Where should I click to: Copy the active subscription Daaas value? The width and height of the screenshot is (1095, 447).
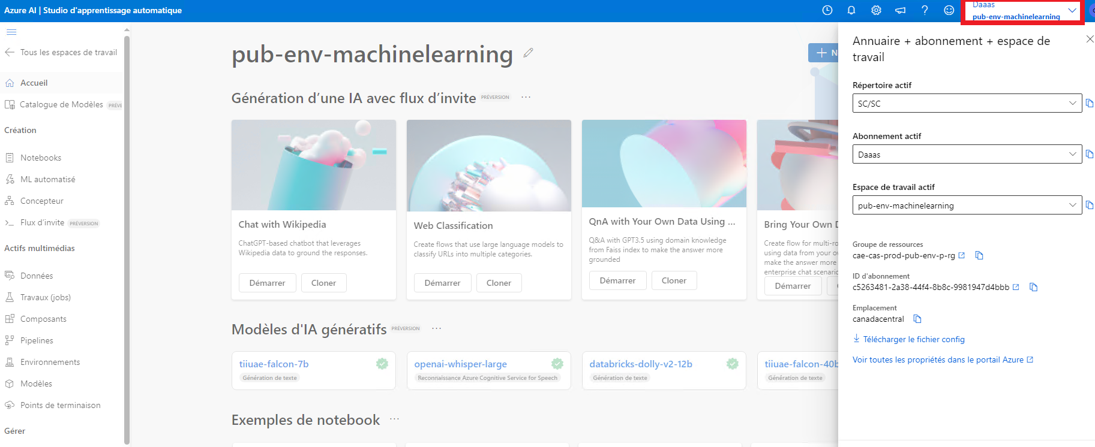[1090, 154]
